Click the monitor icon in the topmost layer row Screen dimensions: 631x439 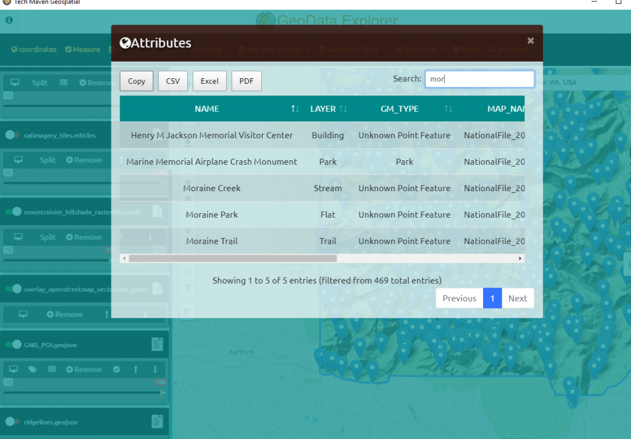tap(15, 82)
